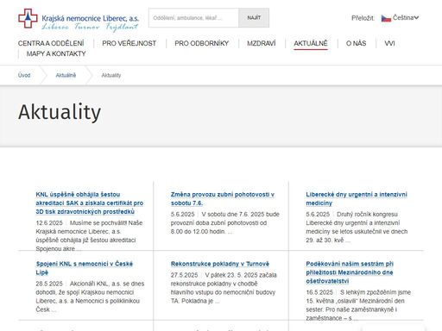Screen dimensions: 442x331
Task: Open Spojení KNL s nemocnicí v České Lípě
Action: pos(85,268)
